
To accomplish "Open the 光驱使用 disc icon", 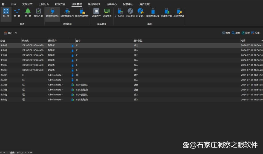I will 130,13.
